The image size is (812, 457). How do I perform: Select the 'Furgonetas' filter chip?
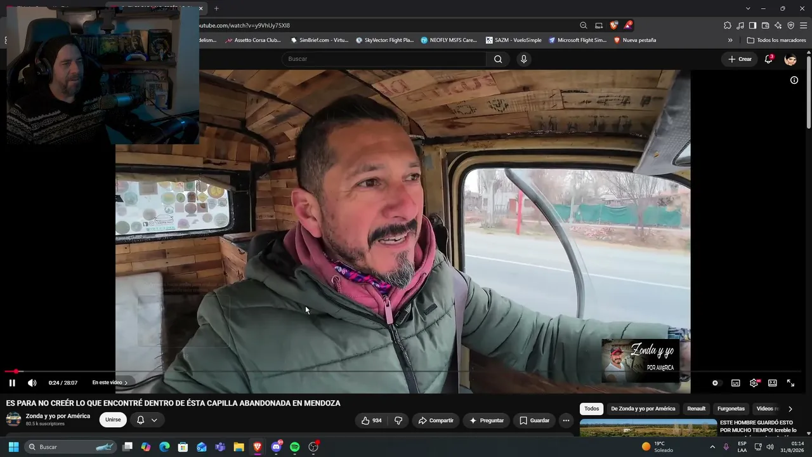[731, 409]
